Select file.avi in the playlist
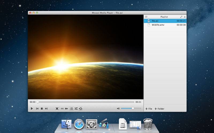214x133 pixels. pyautogui.click(x=165, y=21)
